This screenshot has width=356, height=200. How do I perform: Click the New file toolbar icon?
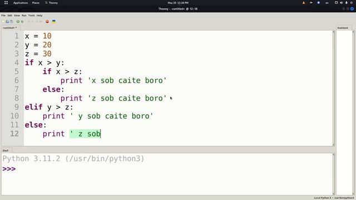coord(3,22)
